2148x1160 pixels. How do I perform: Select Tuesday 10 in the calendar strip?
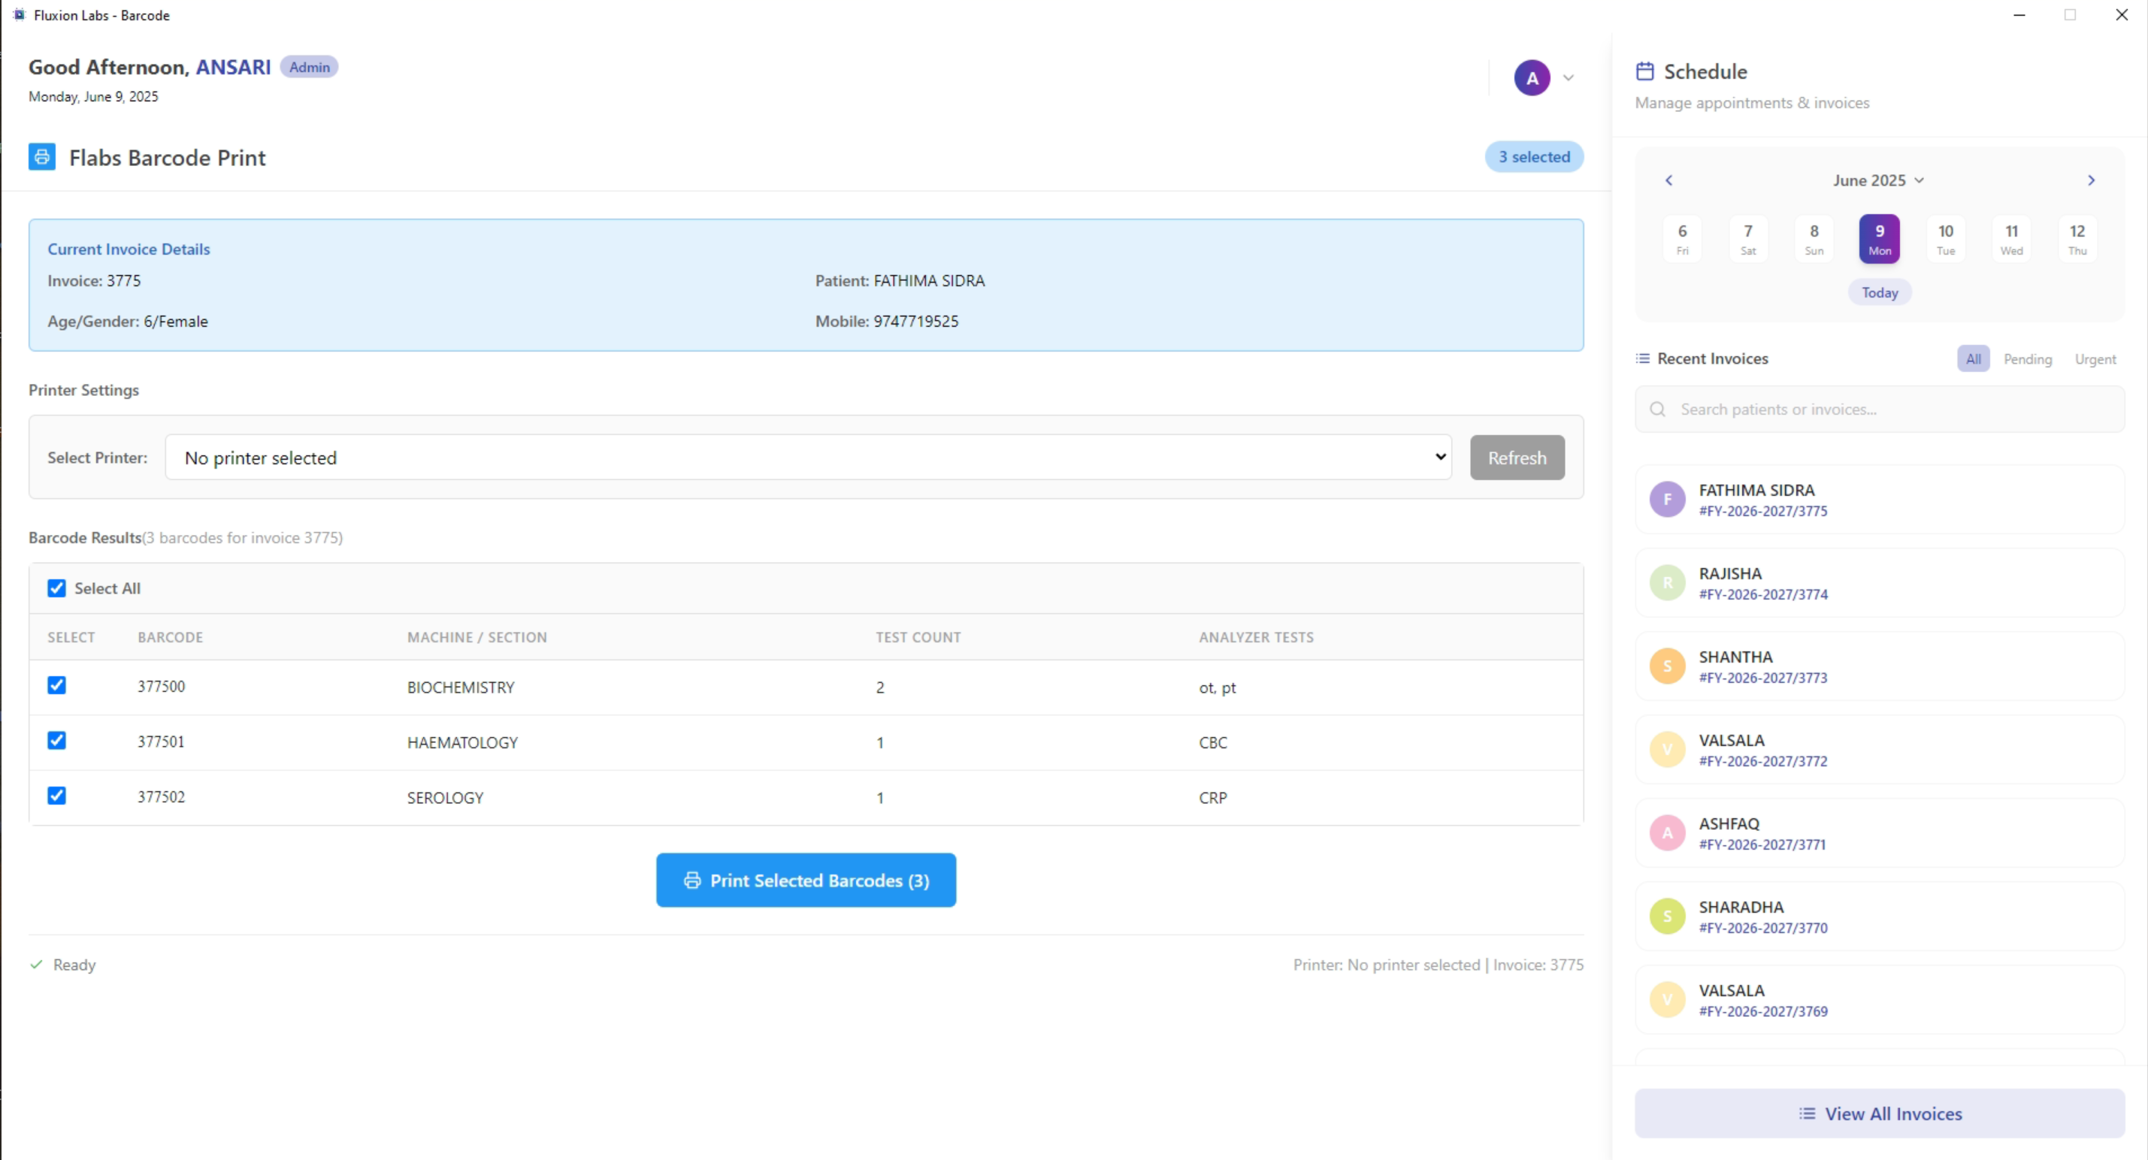tap(1944, 239)
